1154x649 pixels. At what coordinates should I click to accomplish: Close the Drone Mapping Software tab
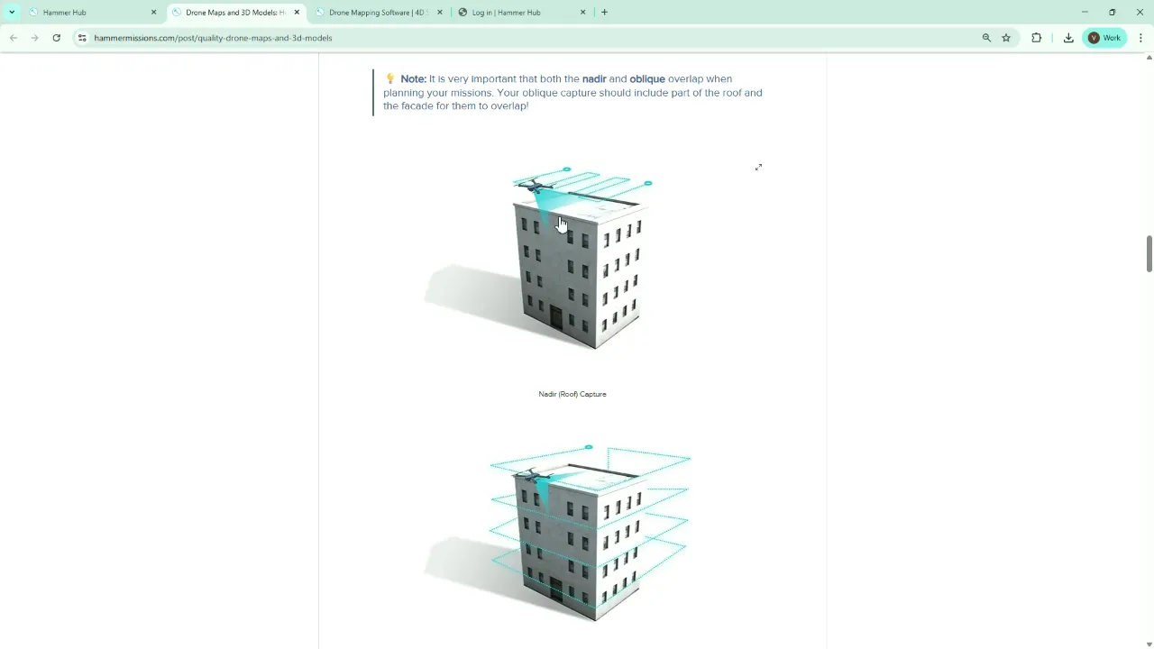click(x=440, y=13)
